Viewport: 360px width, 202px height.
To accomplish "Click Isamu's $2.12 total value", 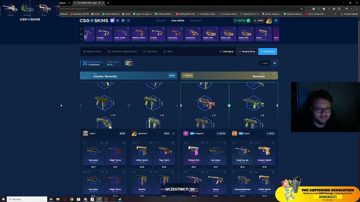I will (270, 134).
